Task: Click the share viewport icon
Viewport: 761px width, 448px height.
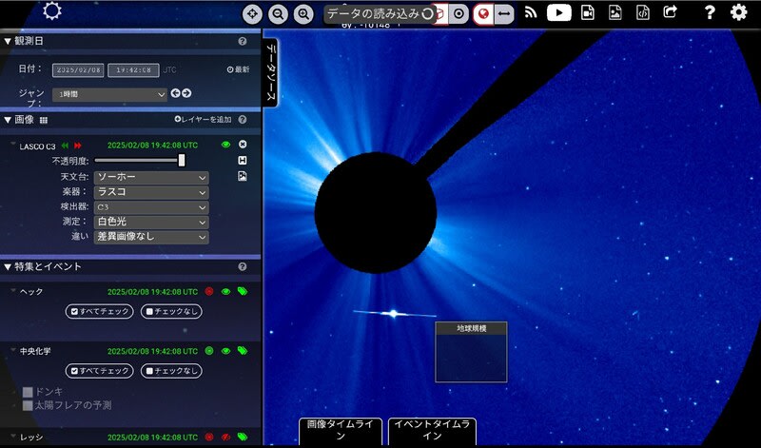Action: pos(671,11)
